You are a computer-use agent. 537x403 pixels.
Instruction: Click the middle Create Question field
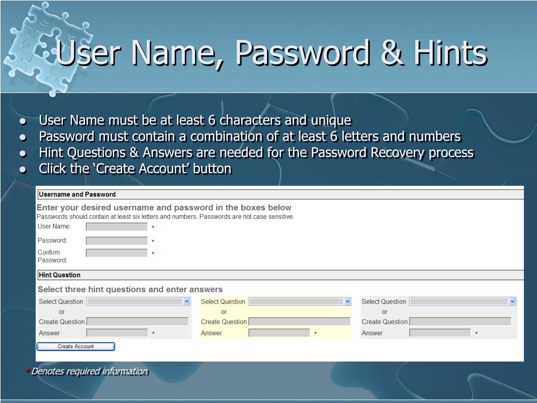tap(299, 322)
